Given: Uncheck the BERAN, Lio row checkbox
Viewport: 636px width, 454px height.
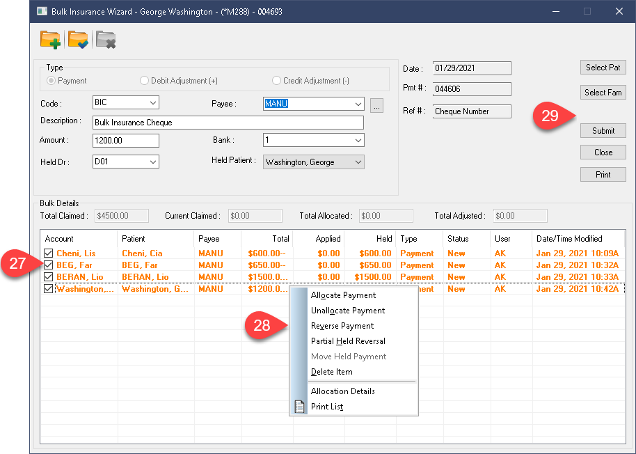Looking at the screenshot, I should coord(48,276).
